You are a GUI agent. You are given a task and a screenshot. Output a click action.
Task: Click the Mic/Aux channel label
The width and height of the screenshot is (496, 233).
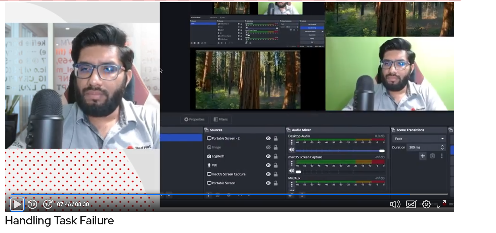[x=295, y=178]
